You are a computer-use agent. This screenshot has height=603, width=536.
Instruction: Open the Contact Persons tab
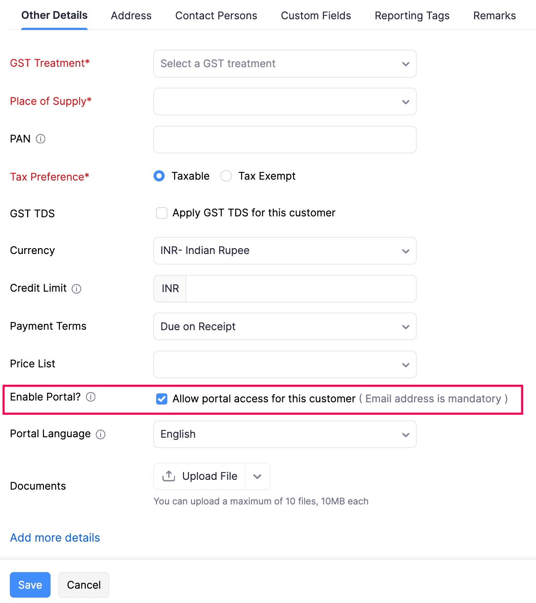coord(216,16)
